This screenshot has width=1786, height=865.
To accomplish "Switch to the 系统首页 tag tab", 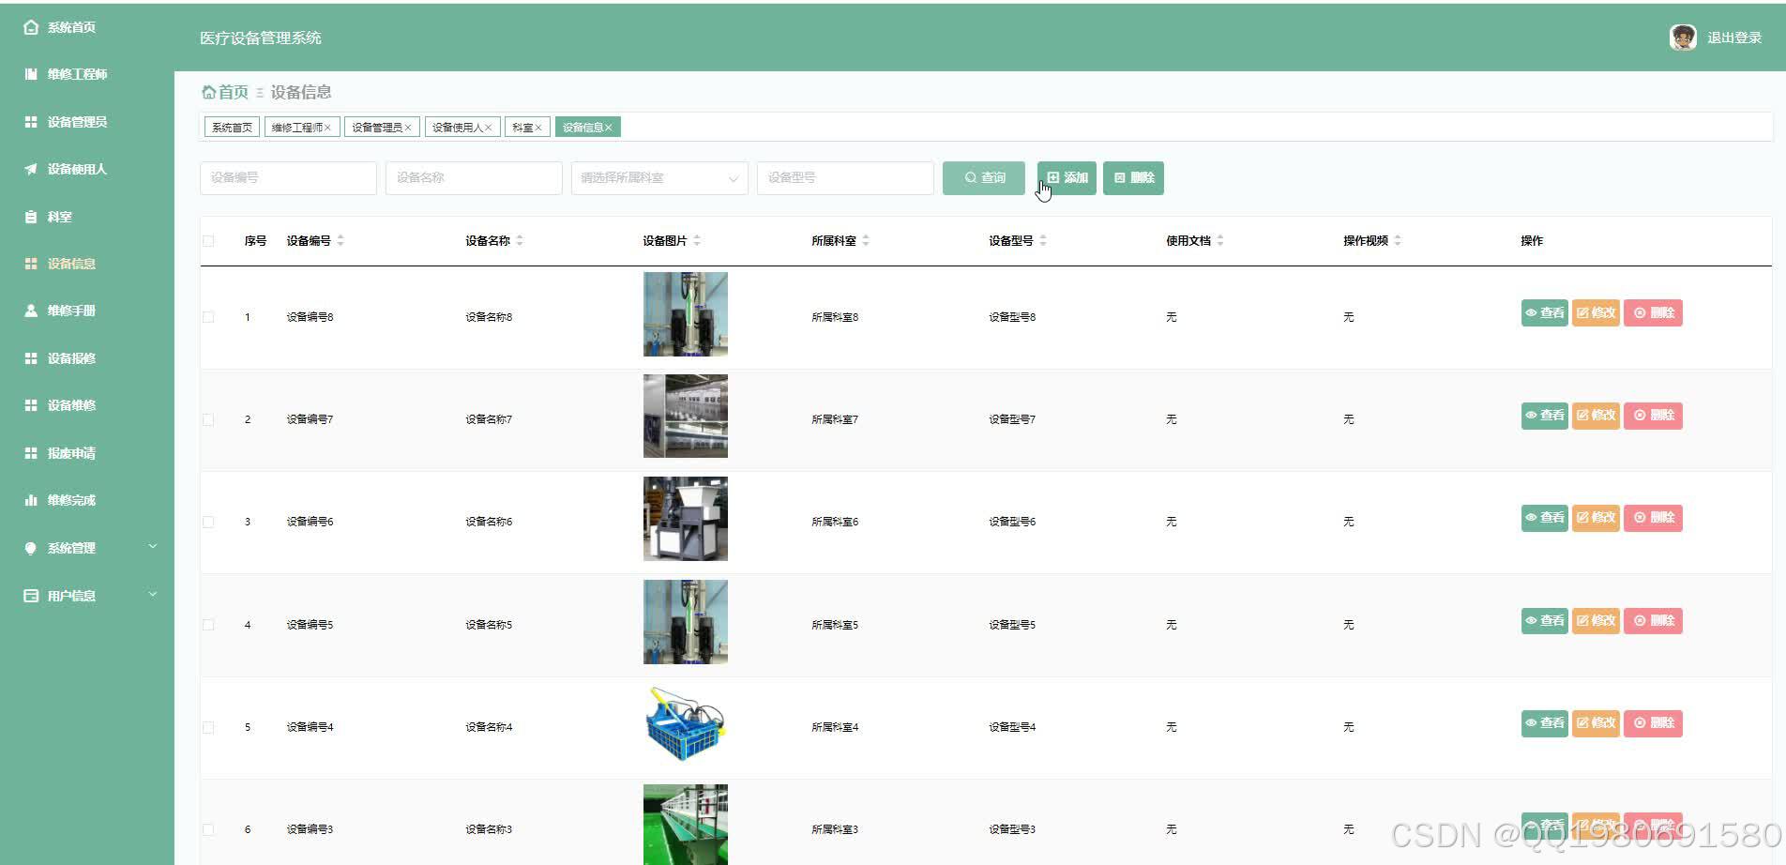I will click(x=232, y=128).
